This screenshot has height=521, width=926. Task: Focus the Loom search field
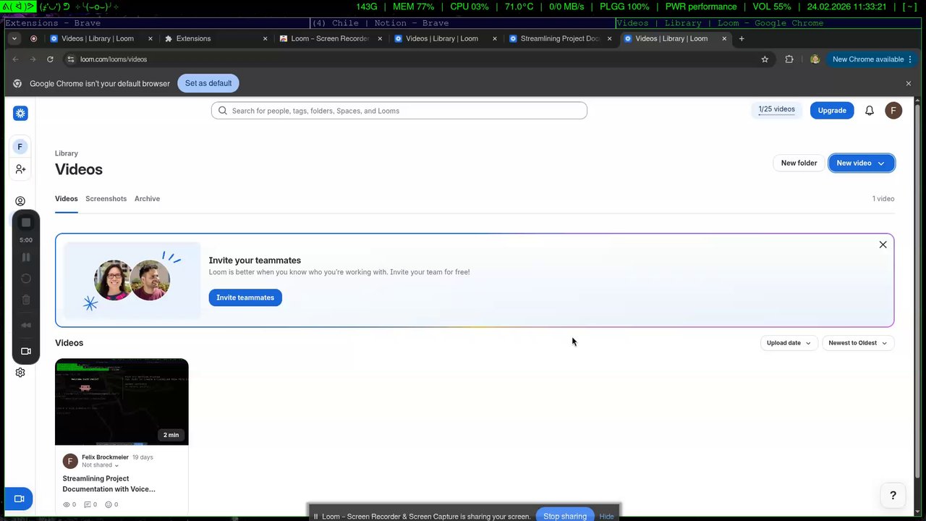pos(399,111)
